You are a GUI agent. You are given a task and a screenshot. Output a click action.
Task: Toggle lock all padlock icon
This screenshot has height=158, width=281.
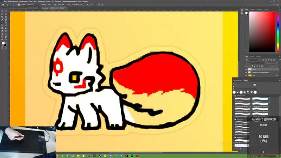262,66
